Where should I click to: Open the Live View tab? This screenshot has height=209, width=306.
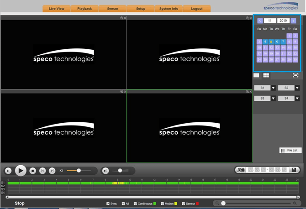[56, 9]
